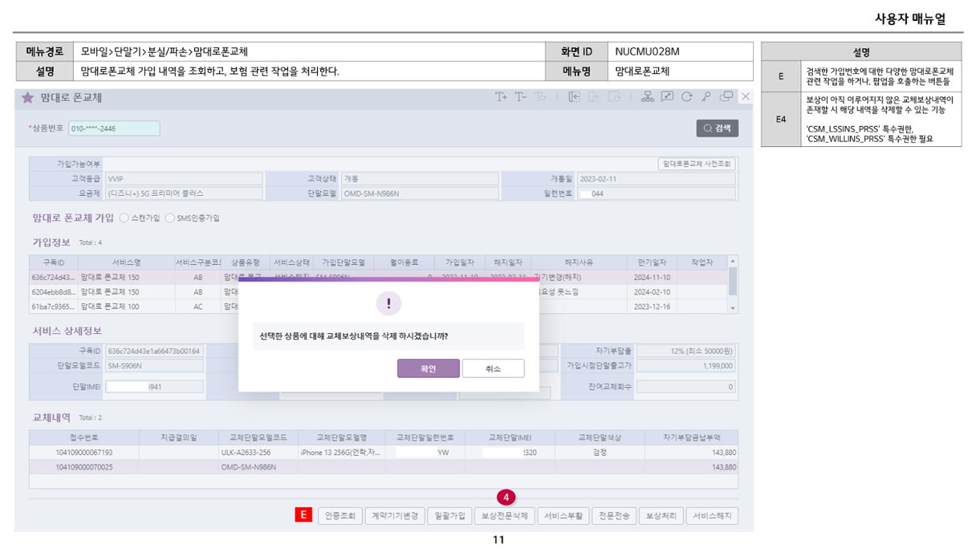Click the 해지일자 column header
976x549 pixels.
click(x=508, y=262)
